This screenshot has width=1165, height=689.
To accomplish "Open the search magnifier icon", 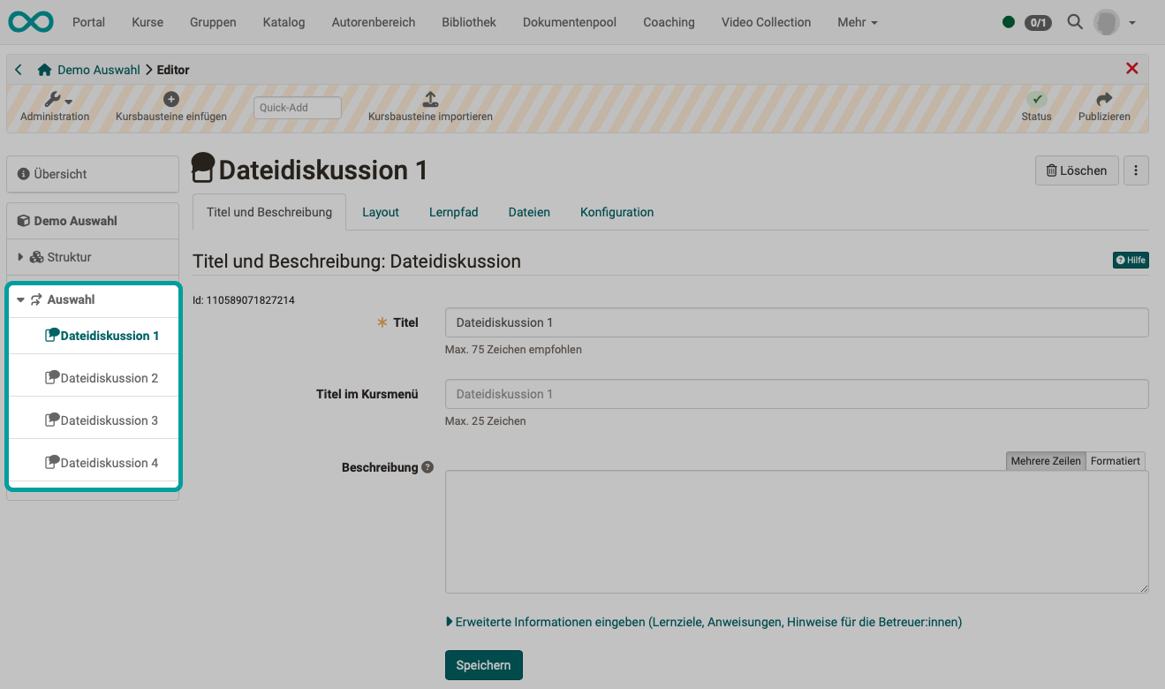I will pos(1074,21).
